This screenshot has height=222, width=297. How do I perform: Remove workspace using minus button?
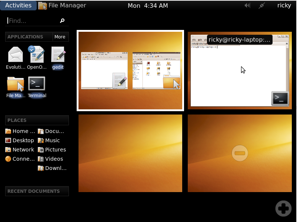(x=240, y=153)
